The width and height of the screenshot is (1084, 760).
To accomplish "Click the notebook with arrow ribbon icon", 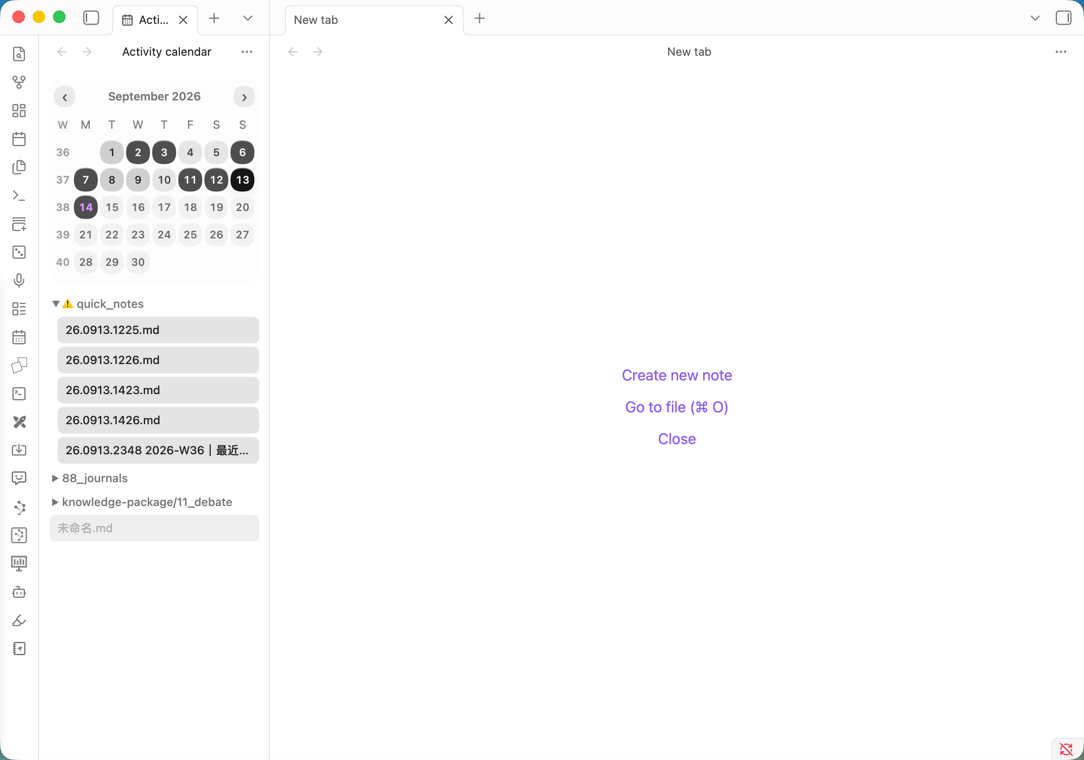I will (x=19, y=649).
